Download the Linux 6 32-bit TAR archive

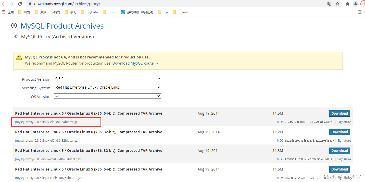click(339, 132)
